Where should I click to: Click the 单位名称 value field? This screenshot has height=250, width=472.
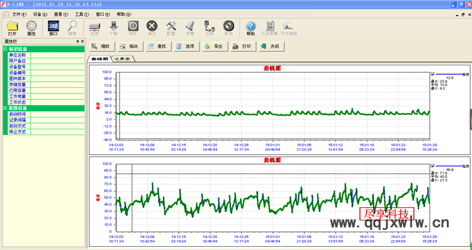click(x=57, y=55)
